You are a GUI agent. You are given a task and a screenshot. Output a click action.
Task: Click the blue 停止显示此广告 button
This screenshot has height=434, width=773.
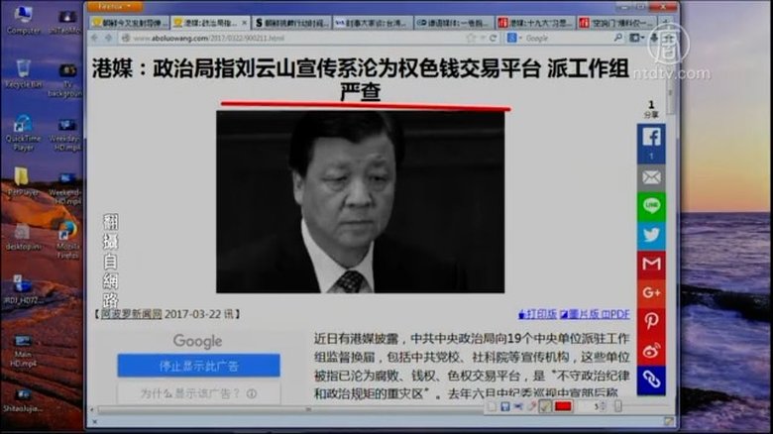(198, 366)
